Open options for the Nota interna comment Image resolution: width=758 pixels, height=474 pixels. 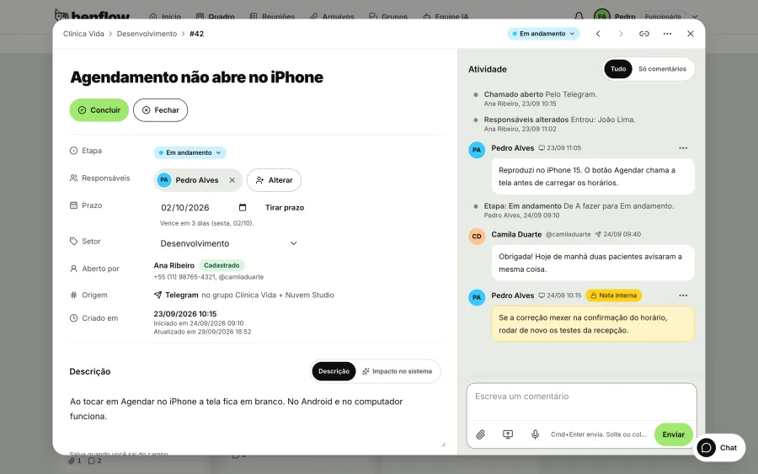point(683,296)
